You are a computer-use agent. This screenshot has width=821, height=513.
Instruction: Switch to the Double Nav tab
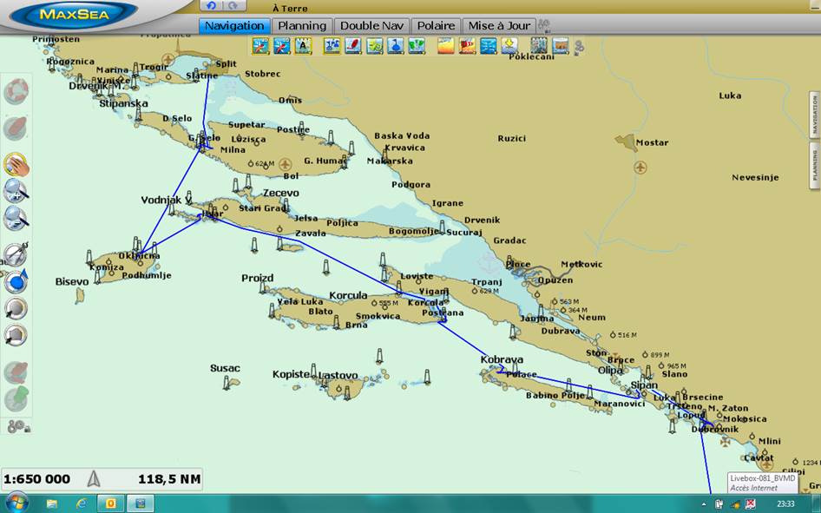[371, 26]
